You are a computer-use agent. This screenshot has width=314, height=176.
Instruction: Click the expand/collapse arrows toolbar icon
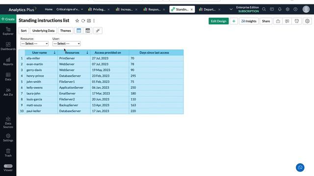(98, 31)
